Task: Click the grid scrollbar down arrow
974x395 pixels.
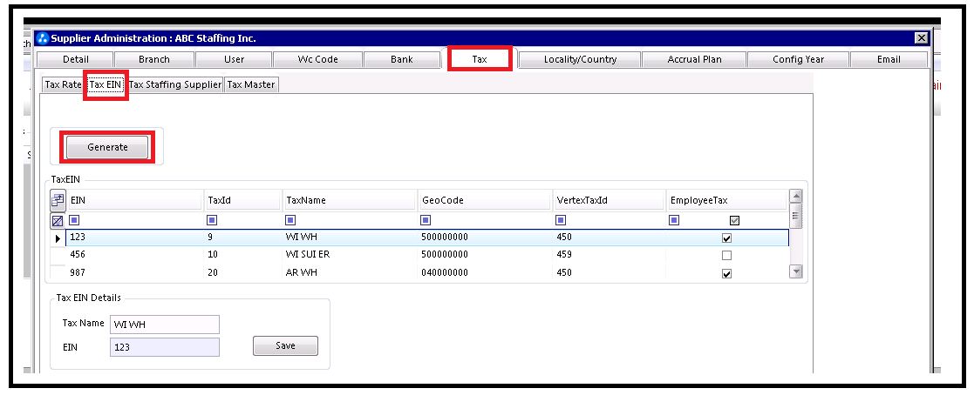Action: [x=796, y=271]
